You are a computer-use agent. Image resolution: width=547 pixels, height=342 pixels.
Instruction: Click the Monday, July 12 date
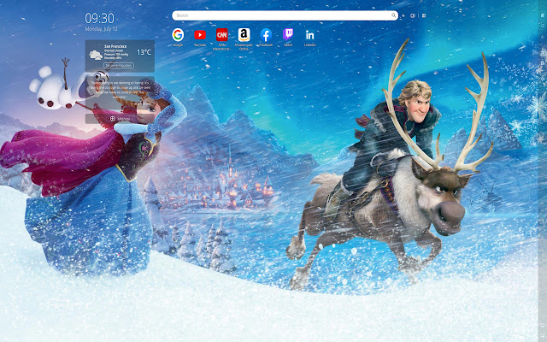pyautogui.click(x=101, y=29)
